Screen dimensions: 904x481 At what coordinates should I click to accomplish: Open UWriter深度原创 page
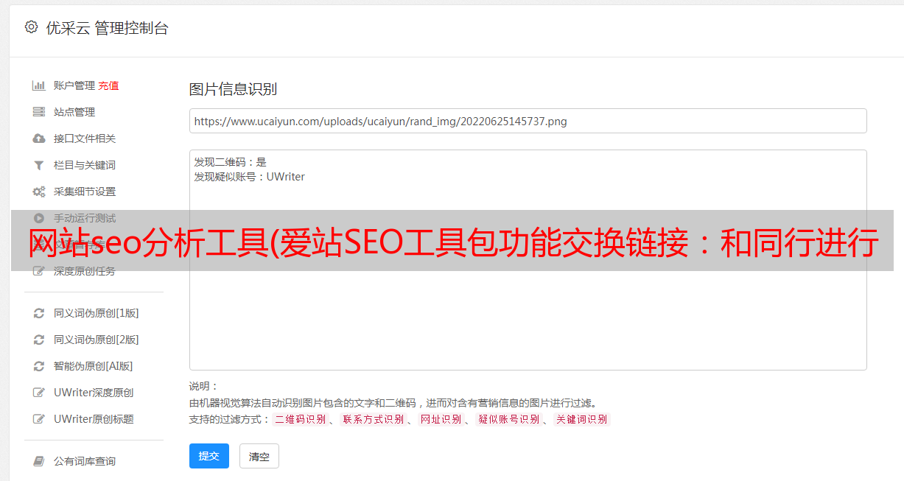coord(94,393)
